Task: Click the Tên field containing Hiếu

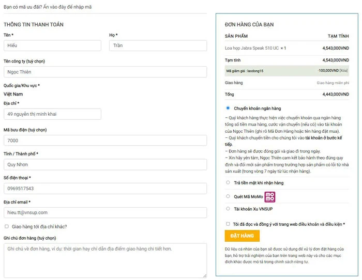Action: tap(52, 45)
